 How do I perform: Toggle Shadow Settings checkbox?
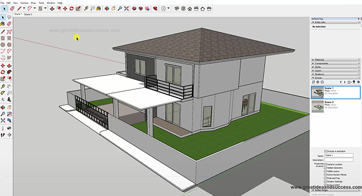[x=326, y=182]
